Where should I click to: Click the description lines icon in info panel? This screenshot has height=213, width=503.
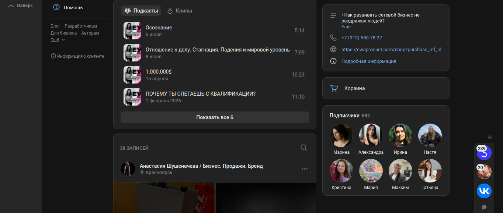tap(333, 15)
